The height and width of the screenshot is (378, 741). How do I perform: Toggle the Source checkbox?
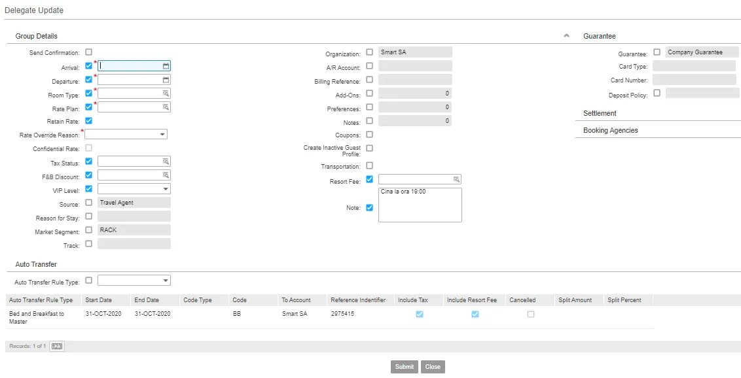[x=89, y=203]
